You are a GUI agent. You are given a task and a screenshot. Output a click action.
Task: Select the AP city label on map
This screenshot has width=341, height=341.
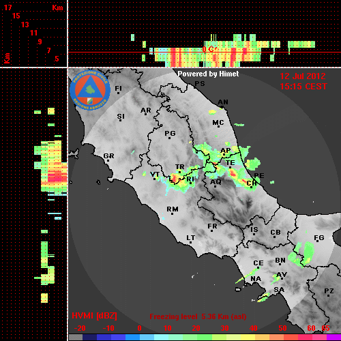coord(225,151)
